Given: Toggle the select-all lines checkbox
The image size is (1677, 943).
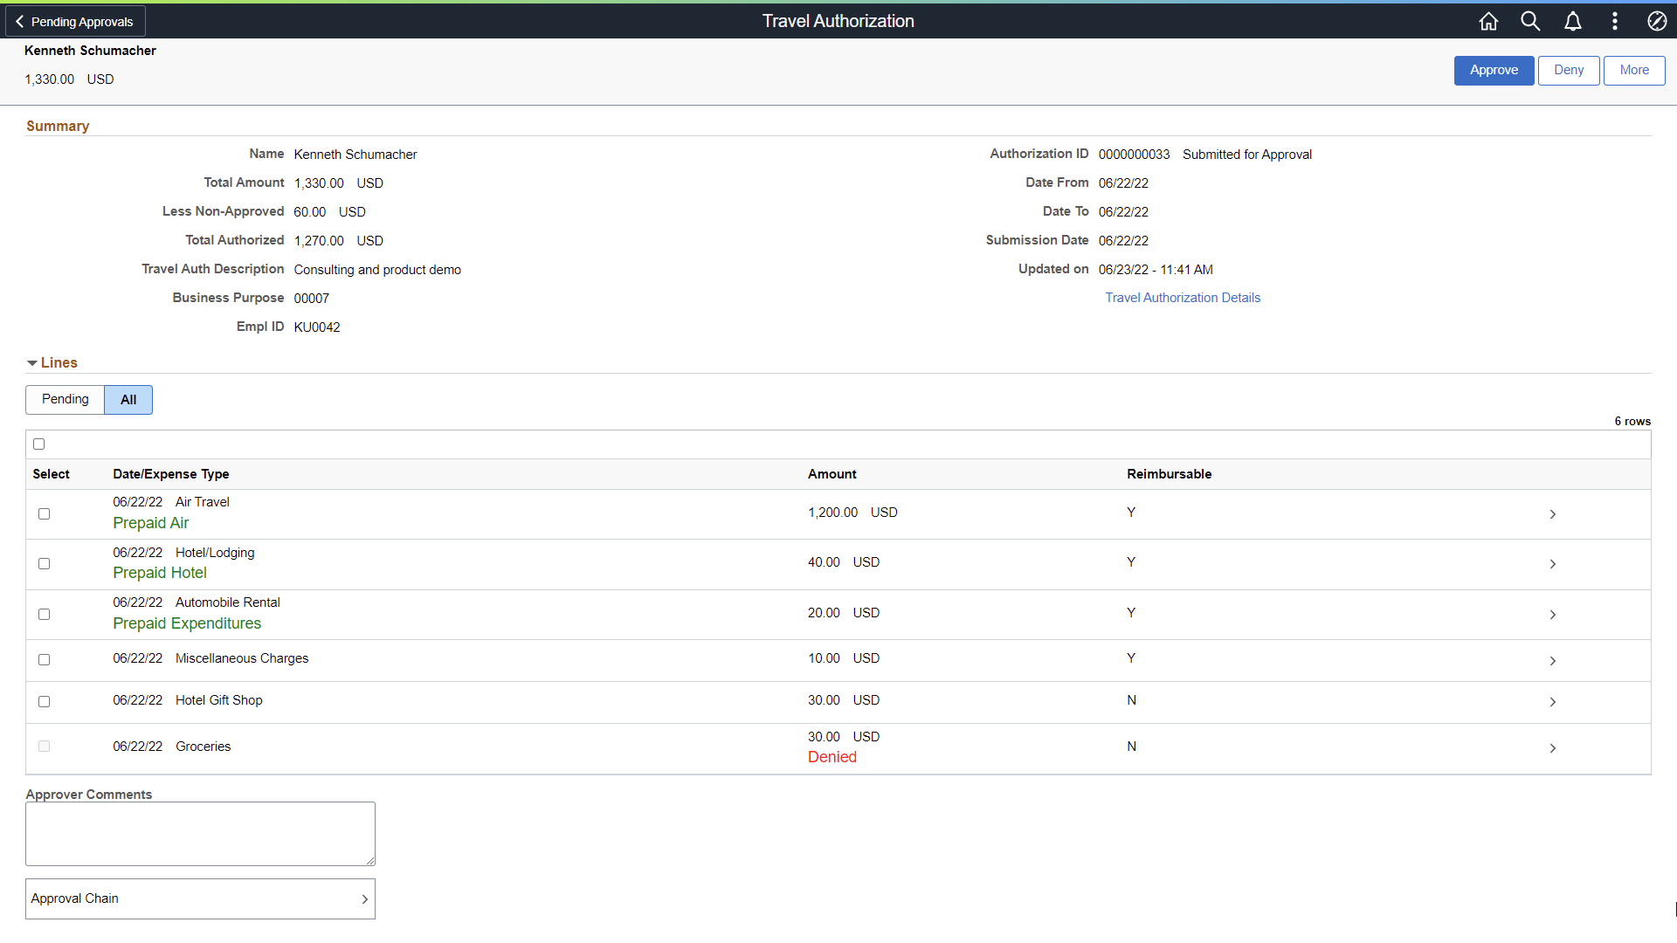Looking at the screenshot, I should [x=39, y=444].
